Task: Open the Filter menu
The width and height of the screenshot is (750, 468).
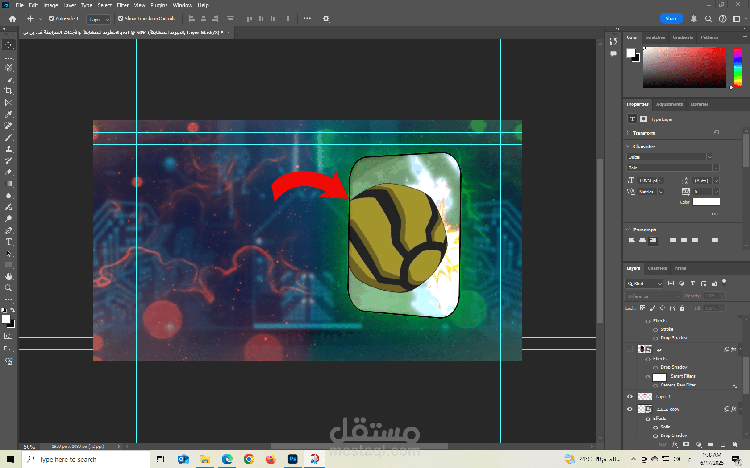Action: click(123, 5)
